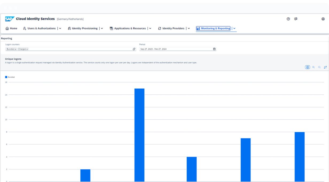Remove the Charged token
Viewport: 329px width, 182px height.
click(x=27, y=49)
